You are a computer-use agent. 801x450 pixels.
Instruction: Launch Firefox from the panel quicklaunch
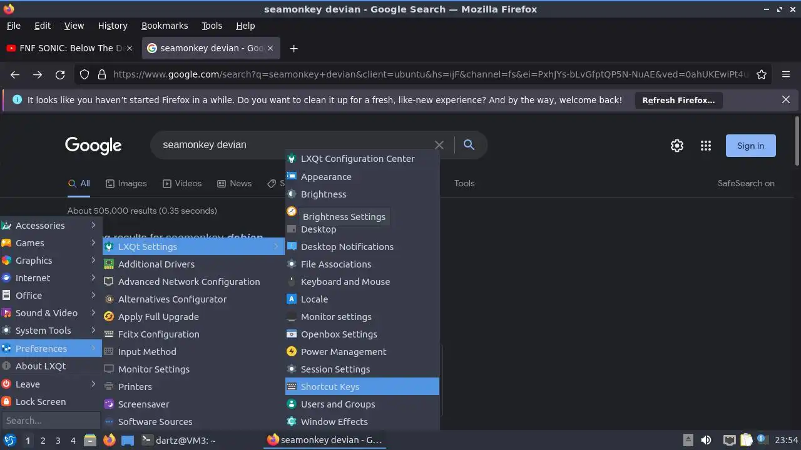coord(109,440)
